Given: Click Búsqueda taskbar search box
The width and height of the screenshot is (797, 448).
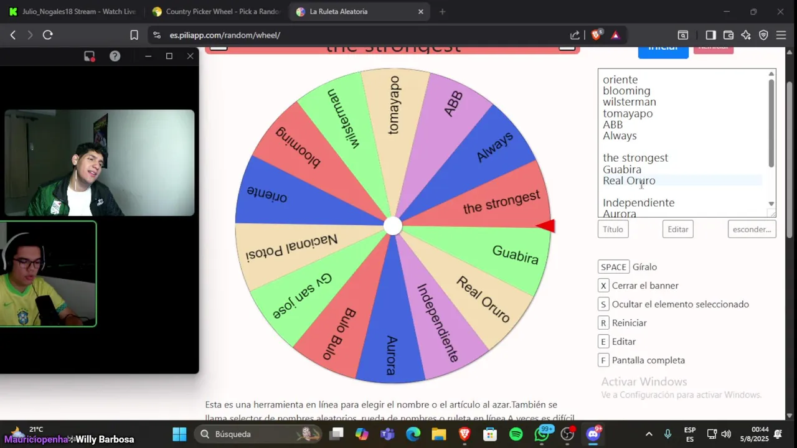Looking at the screenshot, I should [x=258, y=434].
